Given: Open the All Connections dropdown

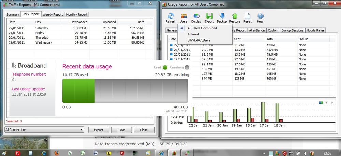Looking at the screenshot, I should [44, 130].
